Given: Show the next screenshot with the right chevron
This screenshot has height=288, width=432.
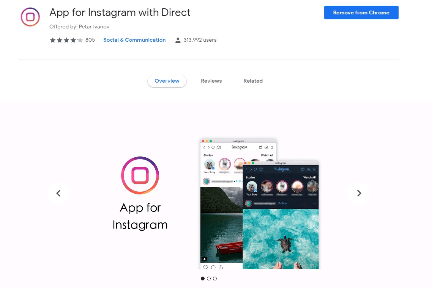Looking at the screenshot, I should pyautogui.click(x=359, y=193).
